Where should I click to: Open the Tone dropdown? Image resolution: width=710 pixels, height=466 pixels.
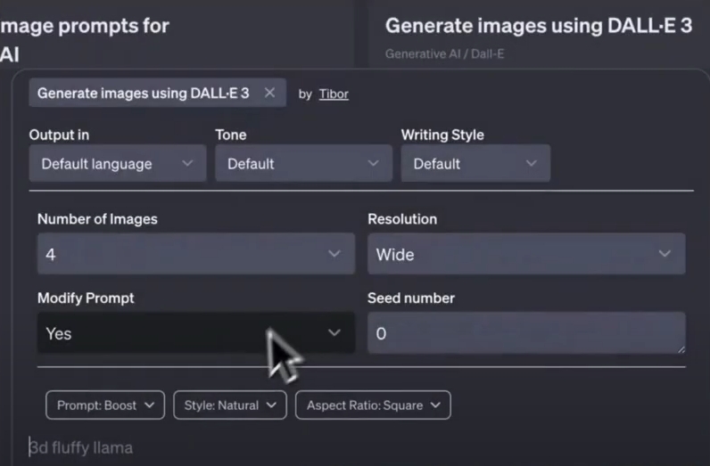(x=303, y=163)
